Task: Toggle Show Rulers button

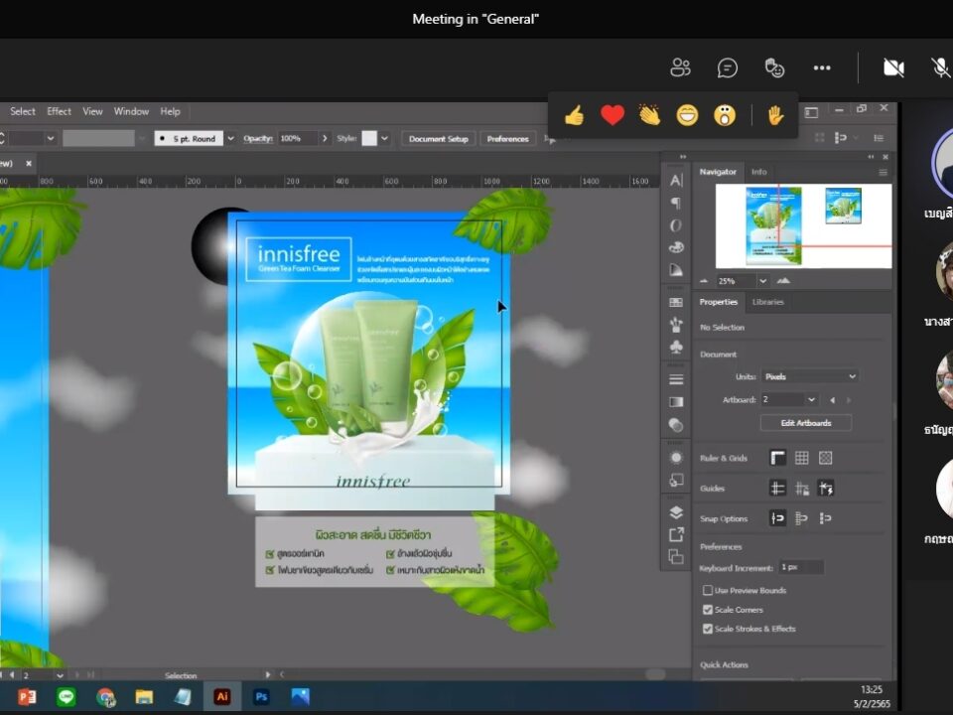Action: [x=777, y=458]
